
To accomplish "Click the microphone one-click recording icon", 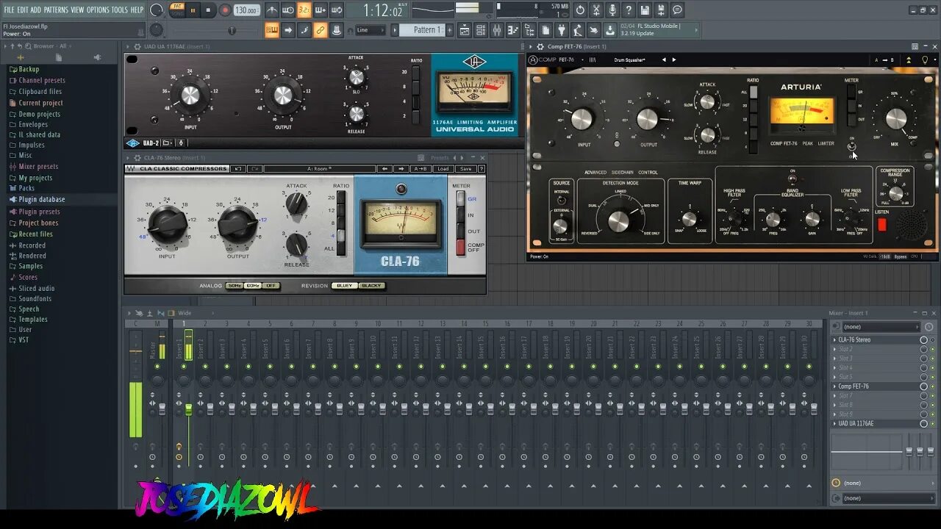I will [612, 10].
